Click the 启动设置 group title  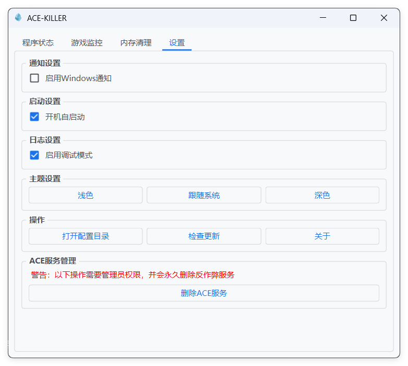tap(45, 101)
